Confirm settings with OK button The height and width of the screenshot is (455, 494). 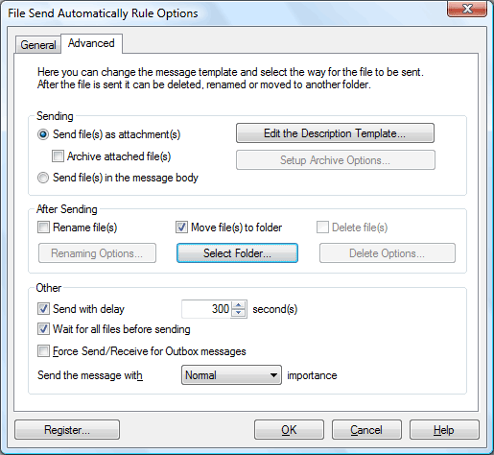pos(289,430)
